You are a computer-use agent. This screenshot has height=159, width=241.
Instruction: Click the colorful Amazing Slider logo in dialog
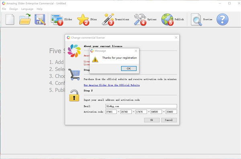coord(74,51)
